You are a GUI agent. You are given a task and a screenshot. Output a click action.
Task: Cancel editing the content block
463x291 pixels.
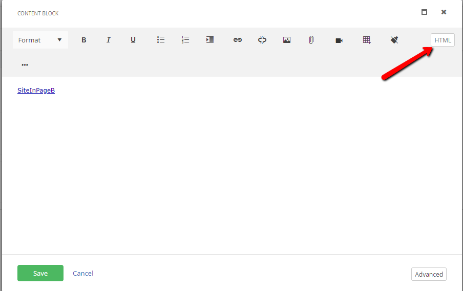pyautogui.click(x=83, y=273)
